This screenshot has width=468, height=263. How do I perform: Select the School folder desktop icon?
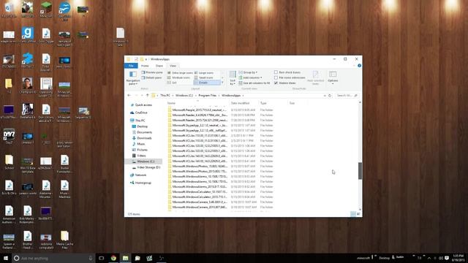[x=9, y=162]
